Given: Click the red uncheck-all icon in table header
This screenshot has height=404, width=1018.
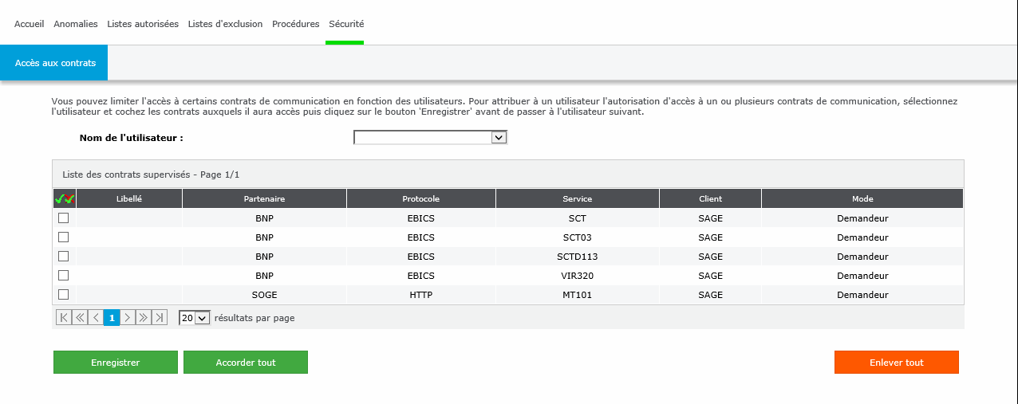Looking at the screenshot, I should (69, 199).
